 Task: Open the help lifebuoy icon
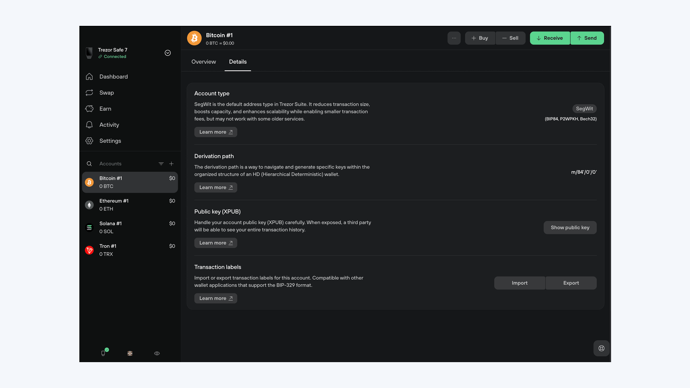[602, 348]
